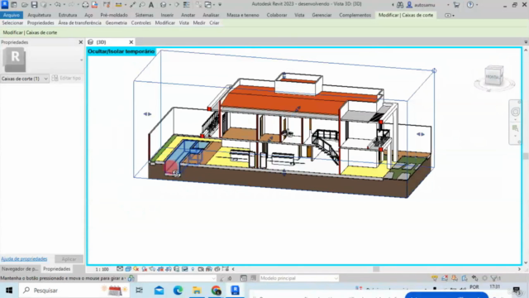Open the Modelo principal design options dropdown
The height and width of the screenshot is (298, 529).
[298, 278]
